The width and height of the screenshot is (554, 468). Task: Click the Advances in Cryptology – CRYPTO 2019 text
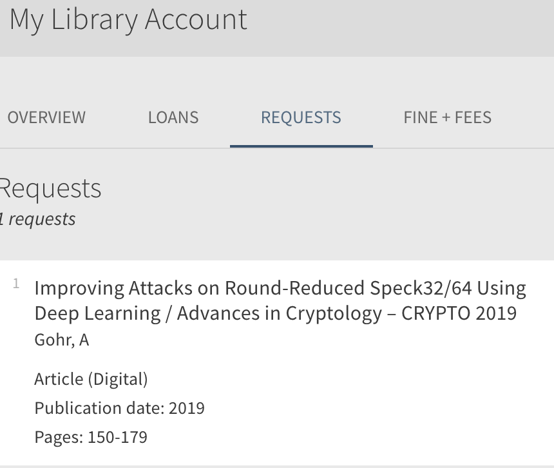tap(347, 313)
